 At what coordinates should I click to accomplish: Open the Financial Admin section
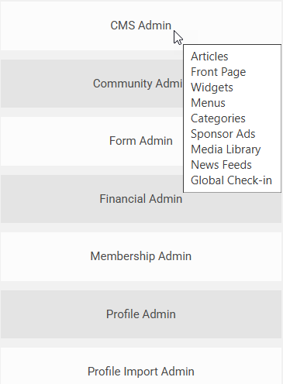141,199
